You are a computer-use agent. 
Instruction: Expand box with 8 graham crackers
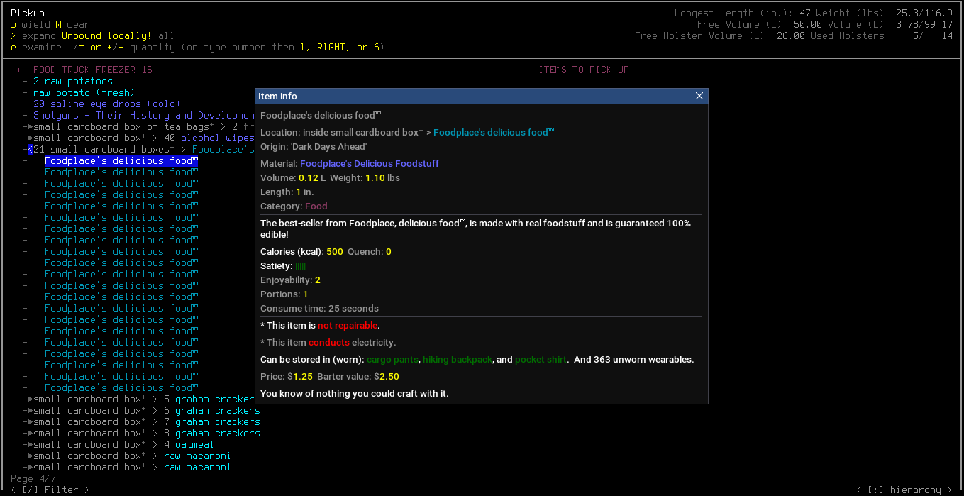(29, 434)
